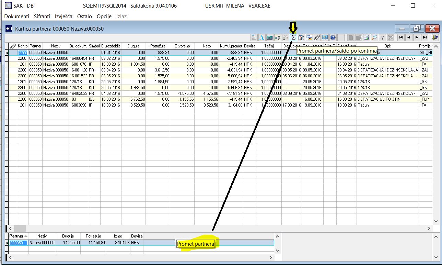Screen dimensions: 442x265
Task: Sort by the Opis column header
Action: click(388, 46)
